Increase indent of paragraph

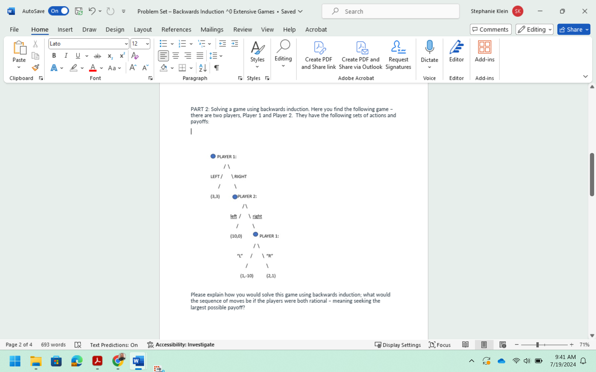click(235, 44)
